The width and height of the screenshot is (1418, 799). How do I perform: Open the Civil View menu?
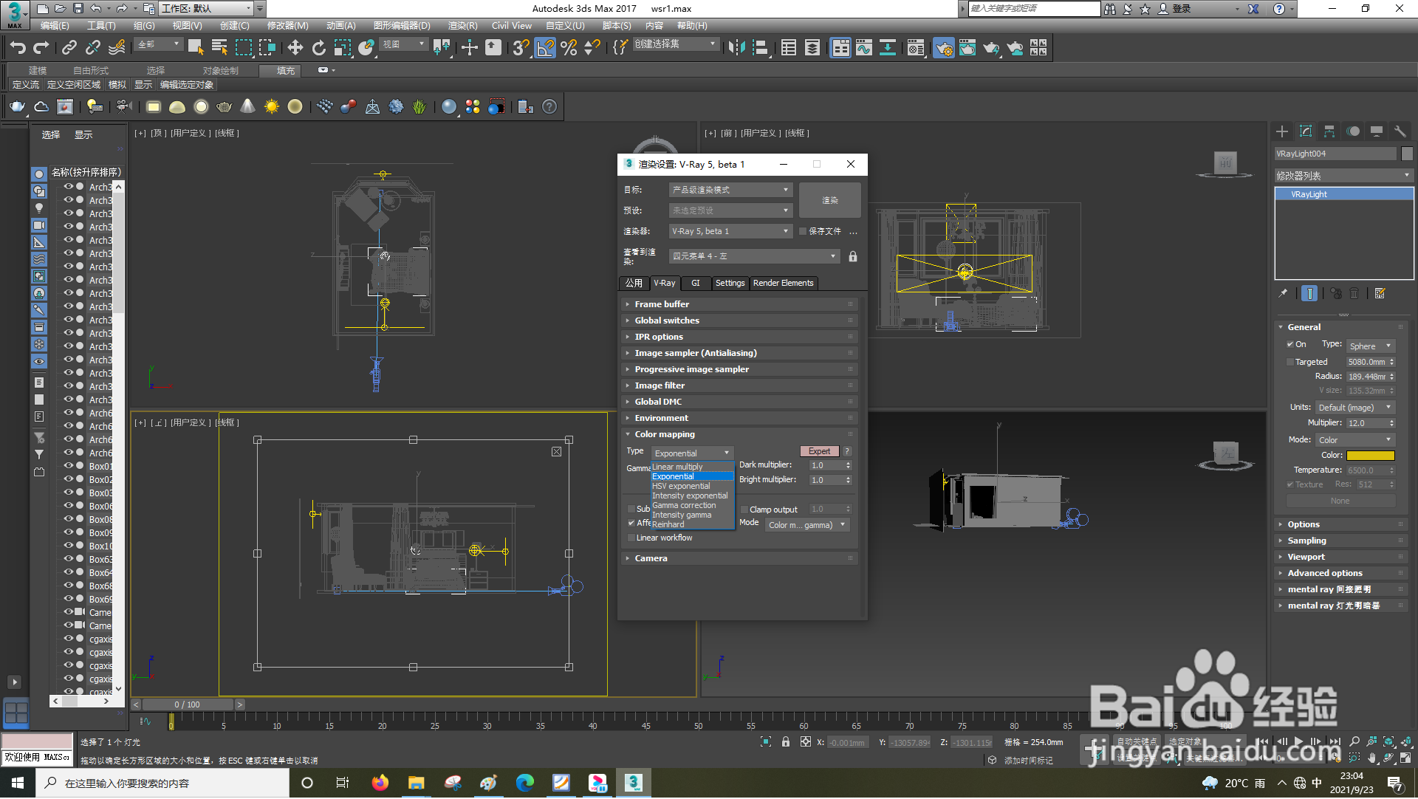(x=511, y=25)
